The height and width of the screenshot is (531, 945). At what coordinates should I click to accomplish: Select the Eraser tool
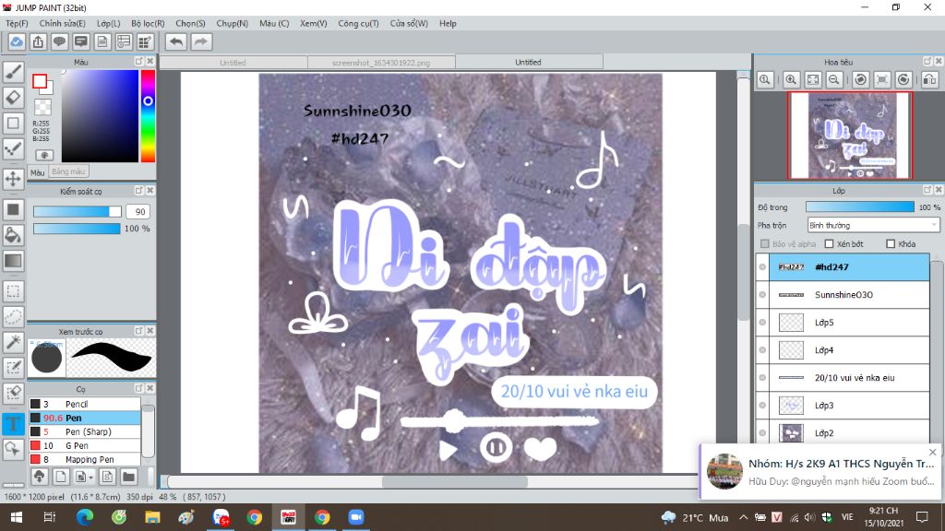click(13, 98)
